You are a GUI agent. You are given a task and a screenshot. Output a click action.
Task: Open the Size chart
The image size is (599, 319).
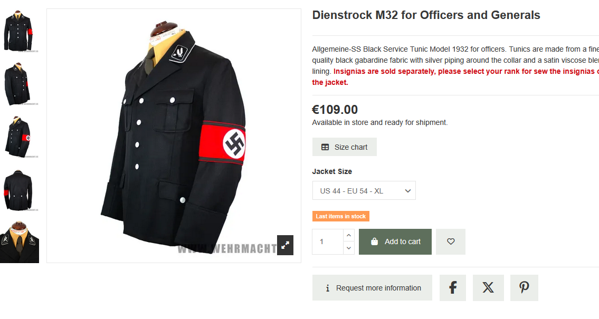[345, 147]
